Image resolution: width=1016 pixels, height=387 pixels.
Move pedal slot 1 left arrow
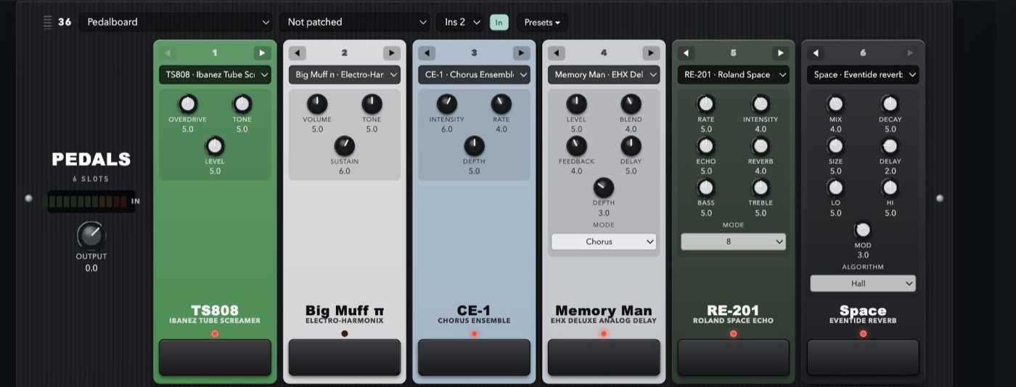click(168, 53)
